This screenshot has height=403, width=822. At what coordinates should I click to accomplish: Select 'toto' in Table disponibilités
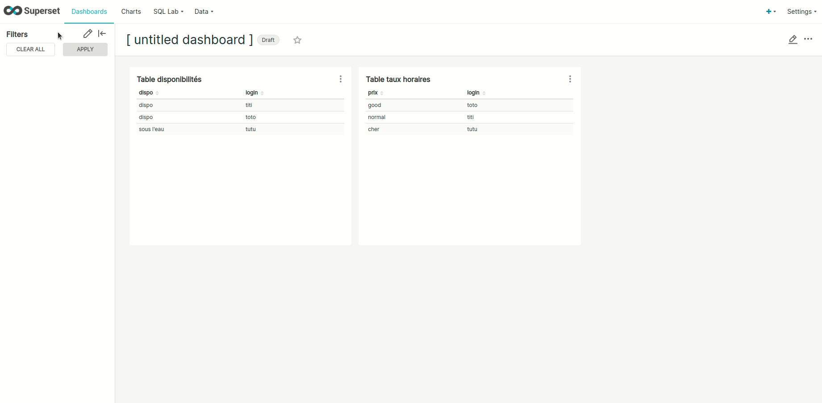pyautogui.click(x=250, y=117)
